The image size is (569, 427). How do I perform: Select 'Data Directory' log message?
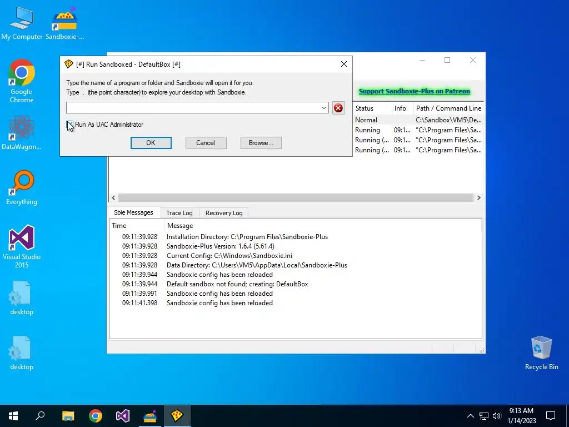[257, 265]
